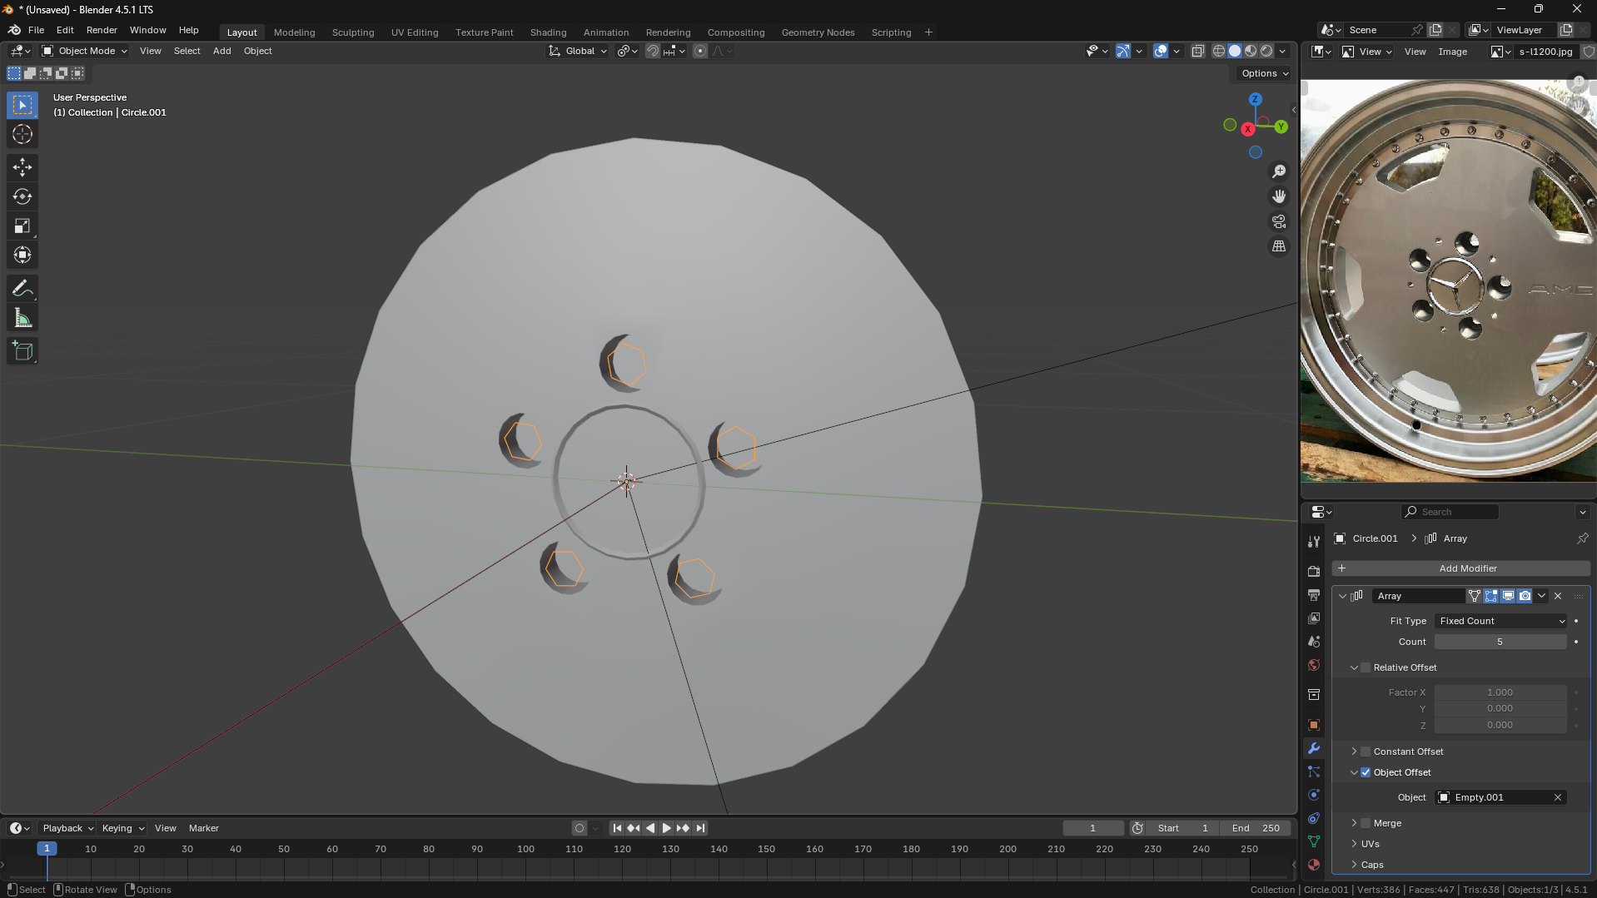
Task: Open the Object Mode dropdown
Action: point(85,51)
